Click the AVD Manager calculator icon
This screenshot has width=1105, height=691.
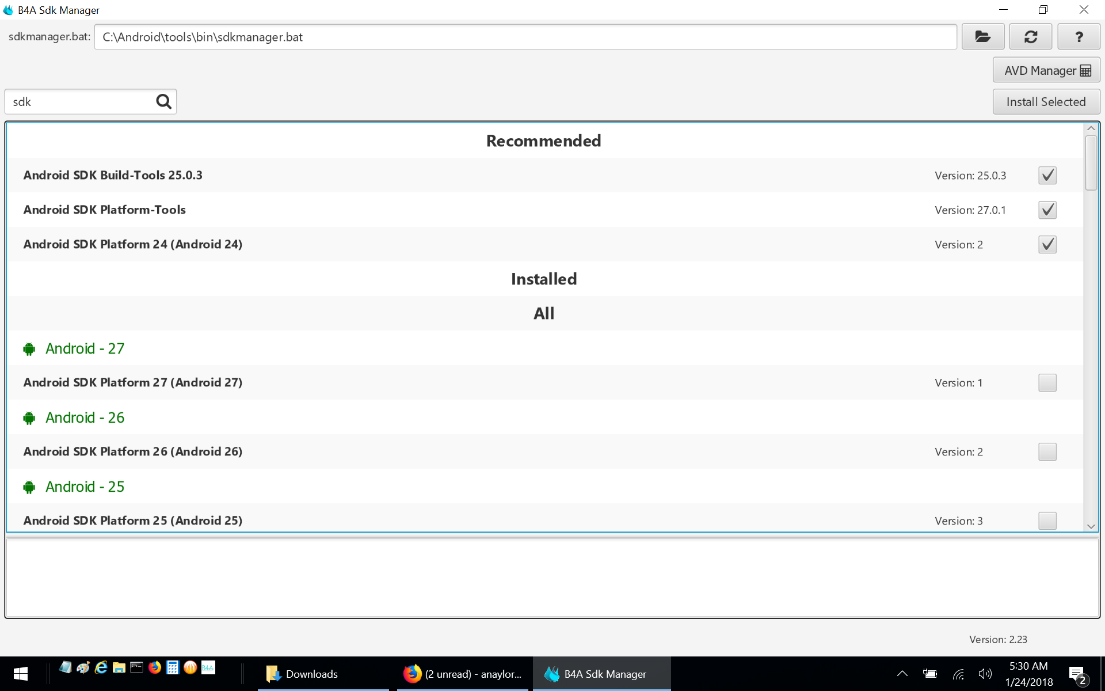click(1084, 70)
